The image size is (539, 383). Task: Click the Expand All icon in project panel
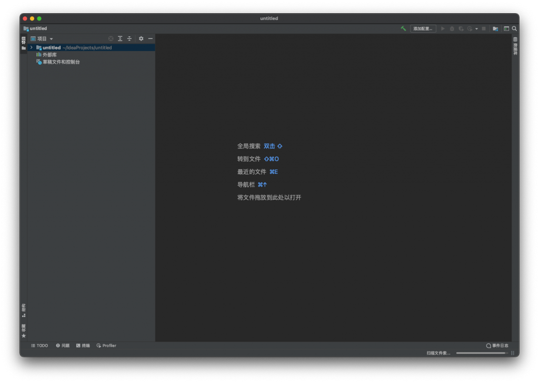coord(120,38)
